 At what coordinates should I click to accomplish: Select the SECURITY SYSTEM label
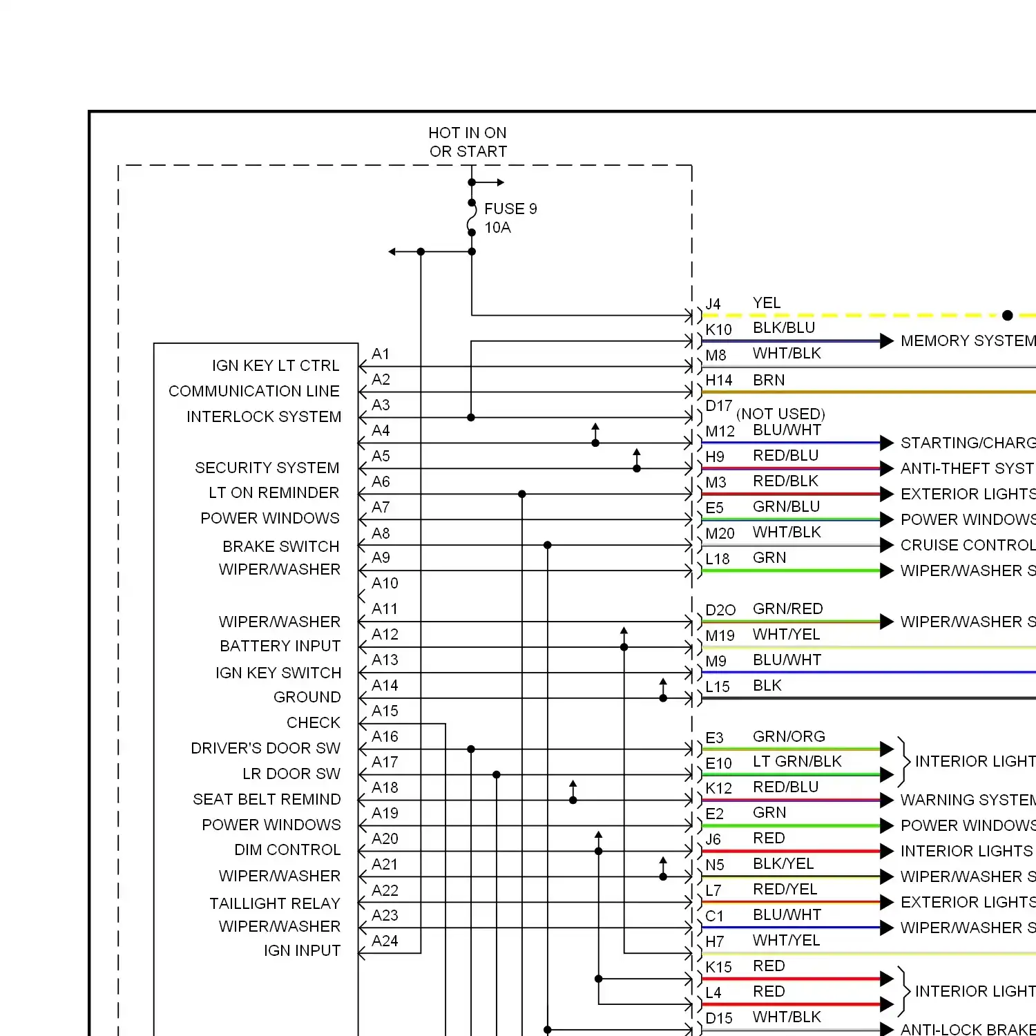267,468
